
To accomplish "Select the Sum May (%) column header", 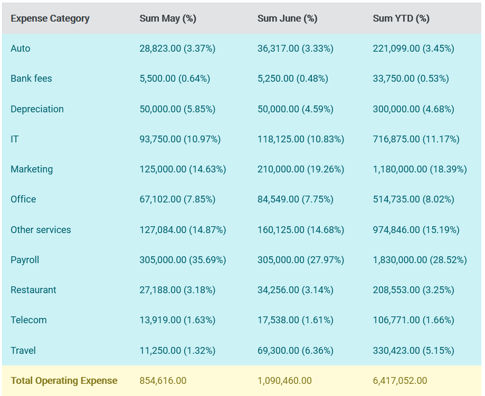I will click(x=168, y=18).
